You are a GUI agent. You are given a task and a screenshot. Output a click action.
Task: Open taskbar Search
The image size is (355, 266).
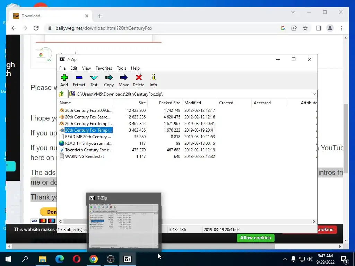[x=25, y=259]
